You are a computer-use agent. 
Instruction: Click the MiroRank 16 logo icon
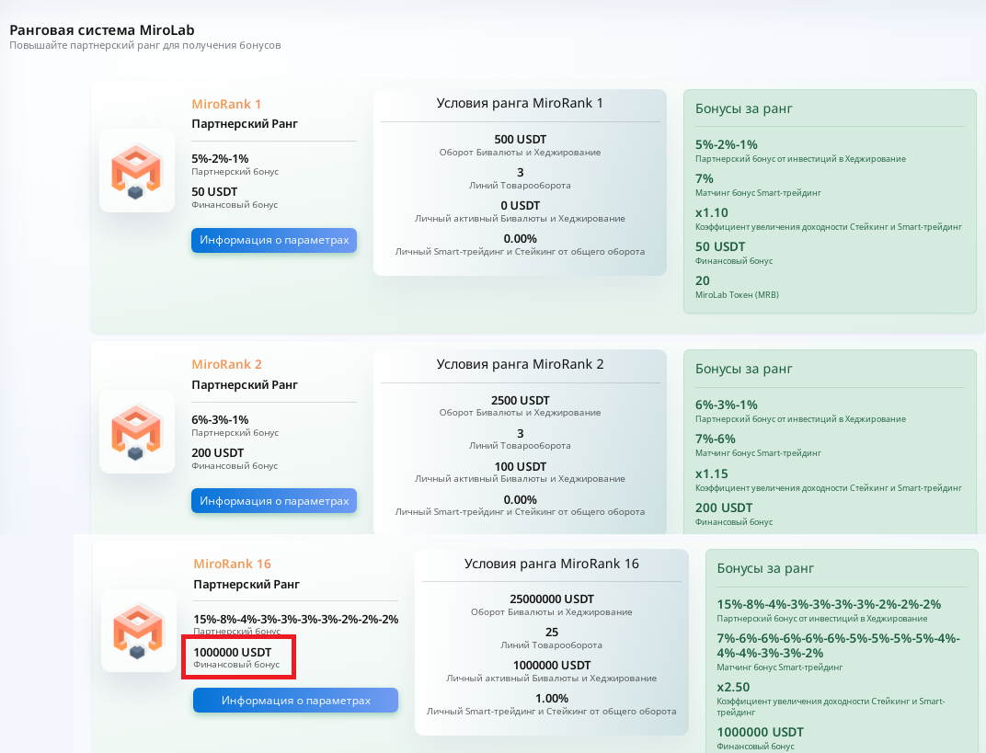(138, 631)
